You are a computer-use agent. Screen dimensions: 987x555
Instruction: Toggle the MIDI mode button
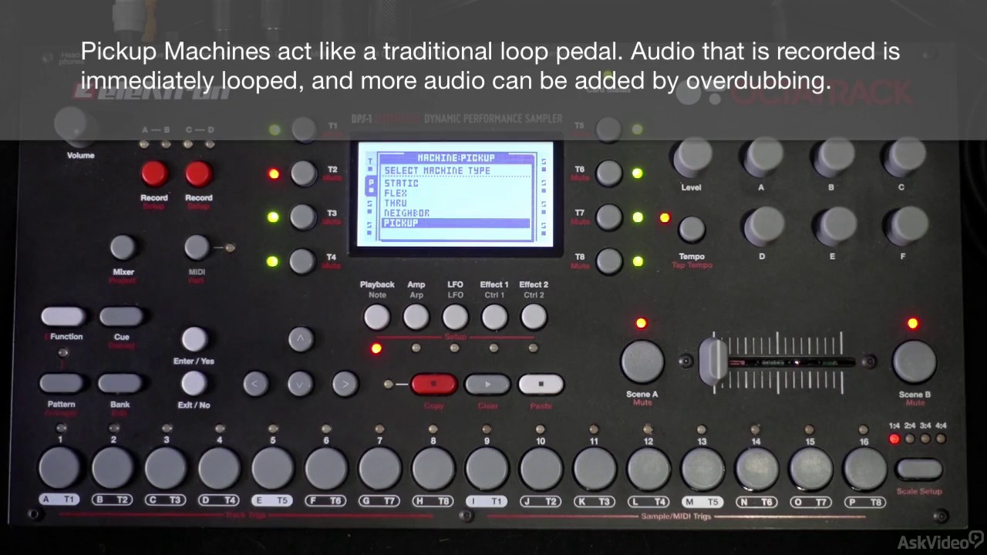(197, 247)
